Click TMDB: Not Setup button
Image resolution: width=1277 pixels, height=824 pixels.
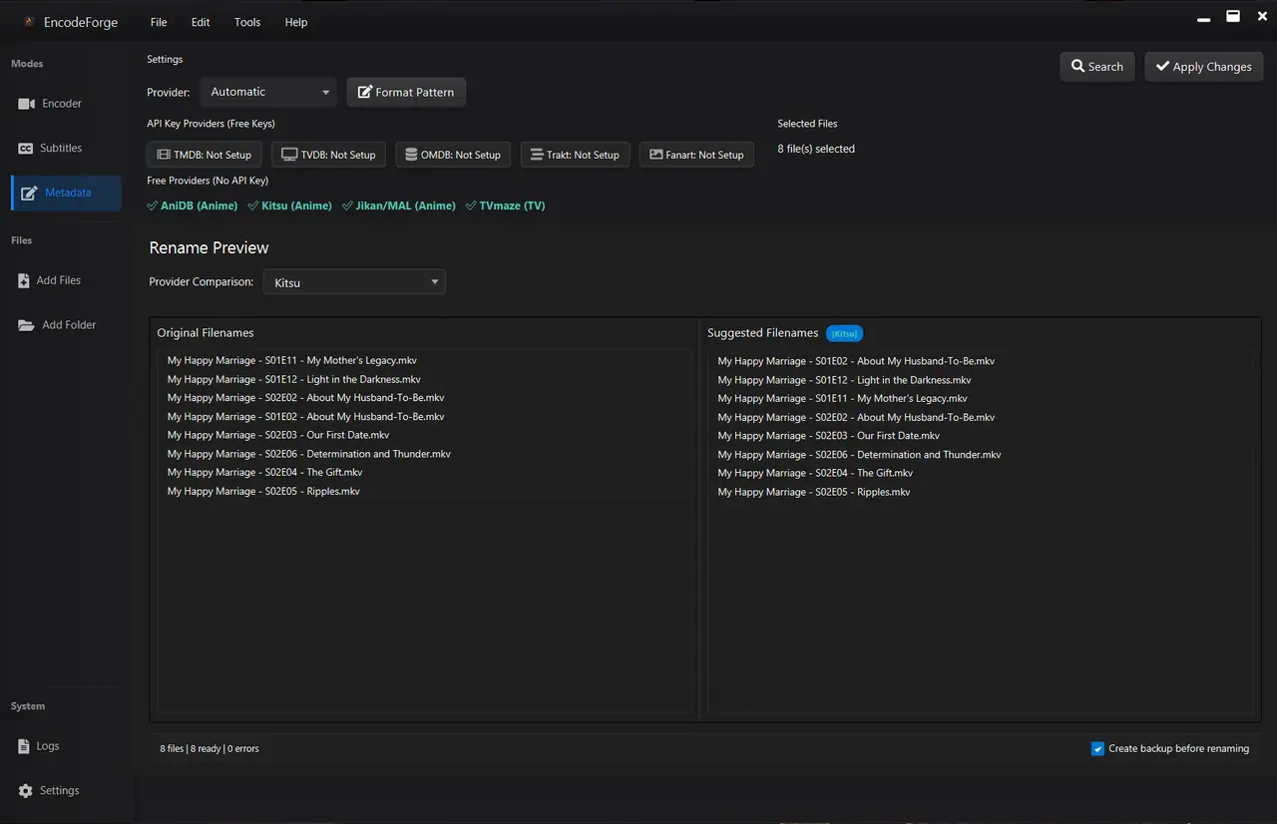click(x=205, y=155)
